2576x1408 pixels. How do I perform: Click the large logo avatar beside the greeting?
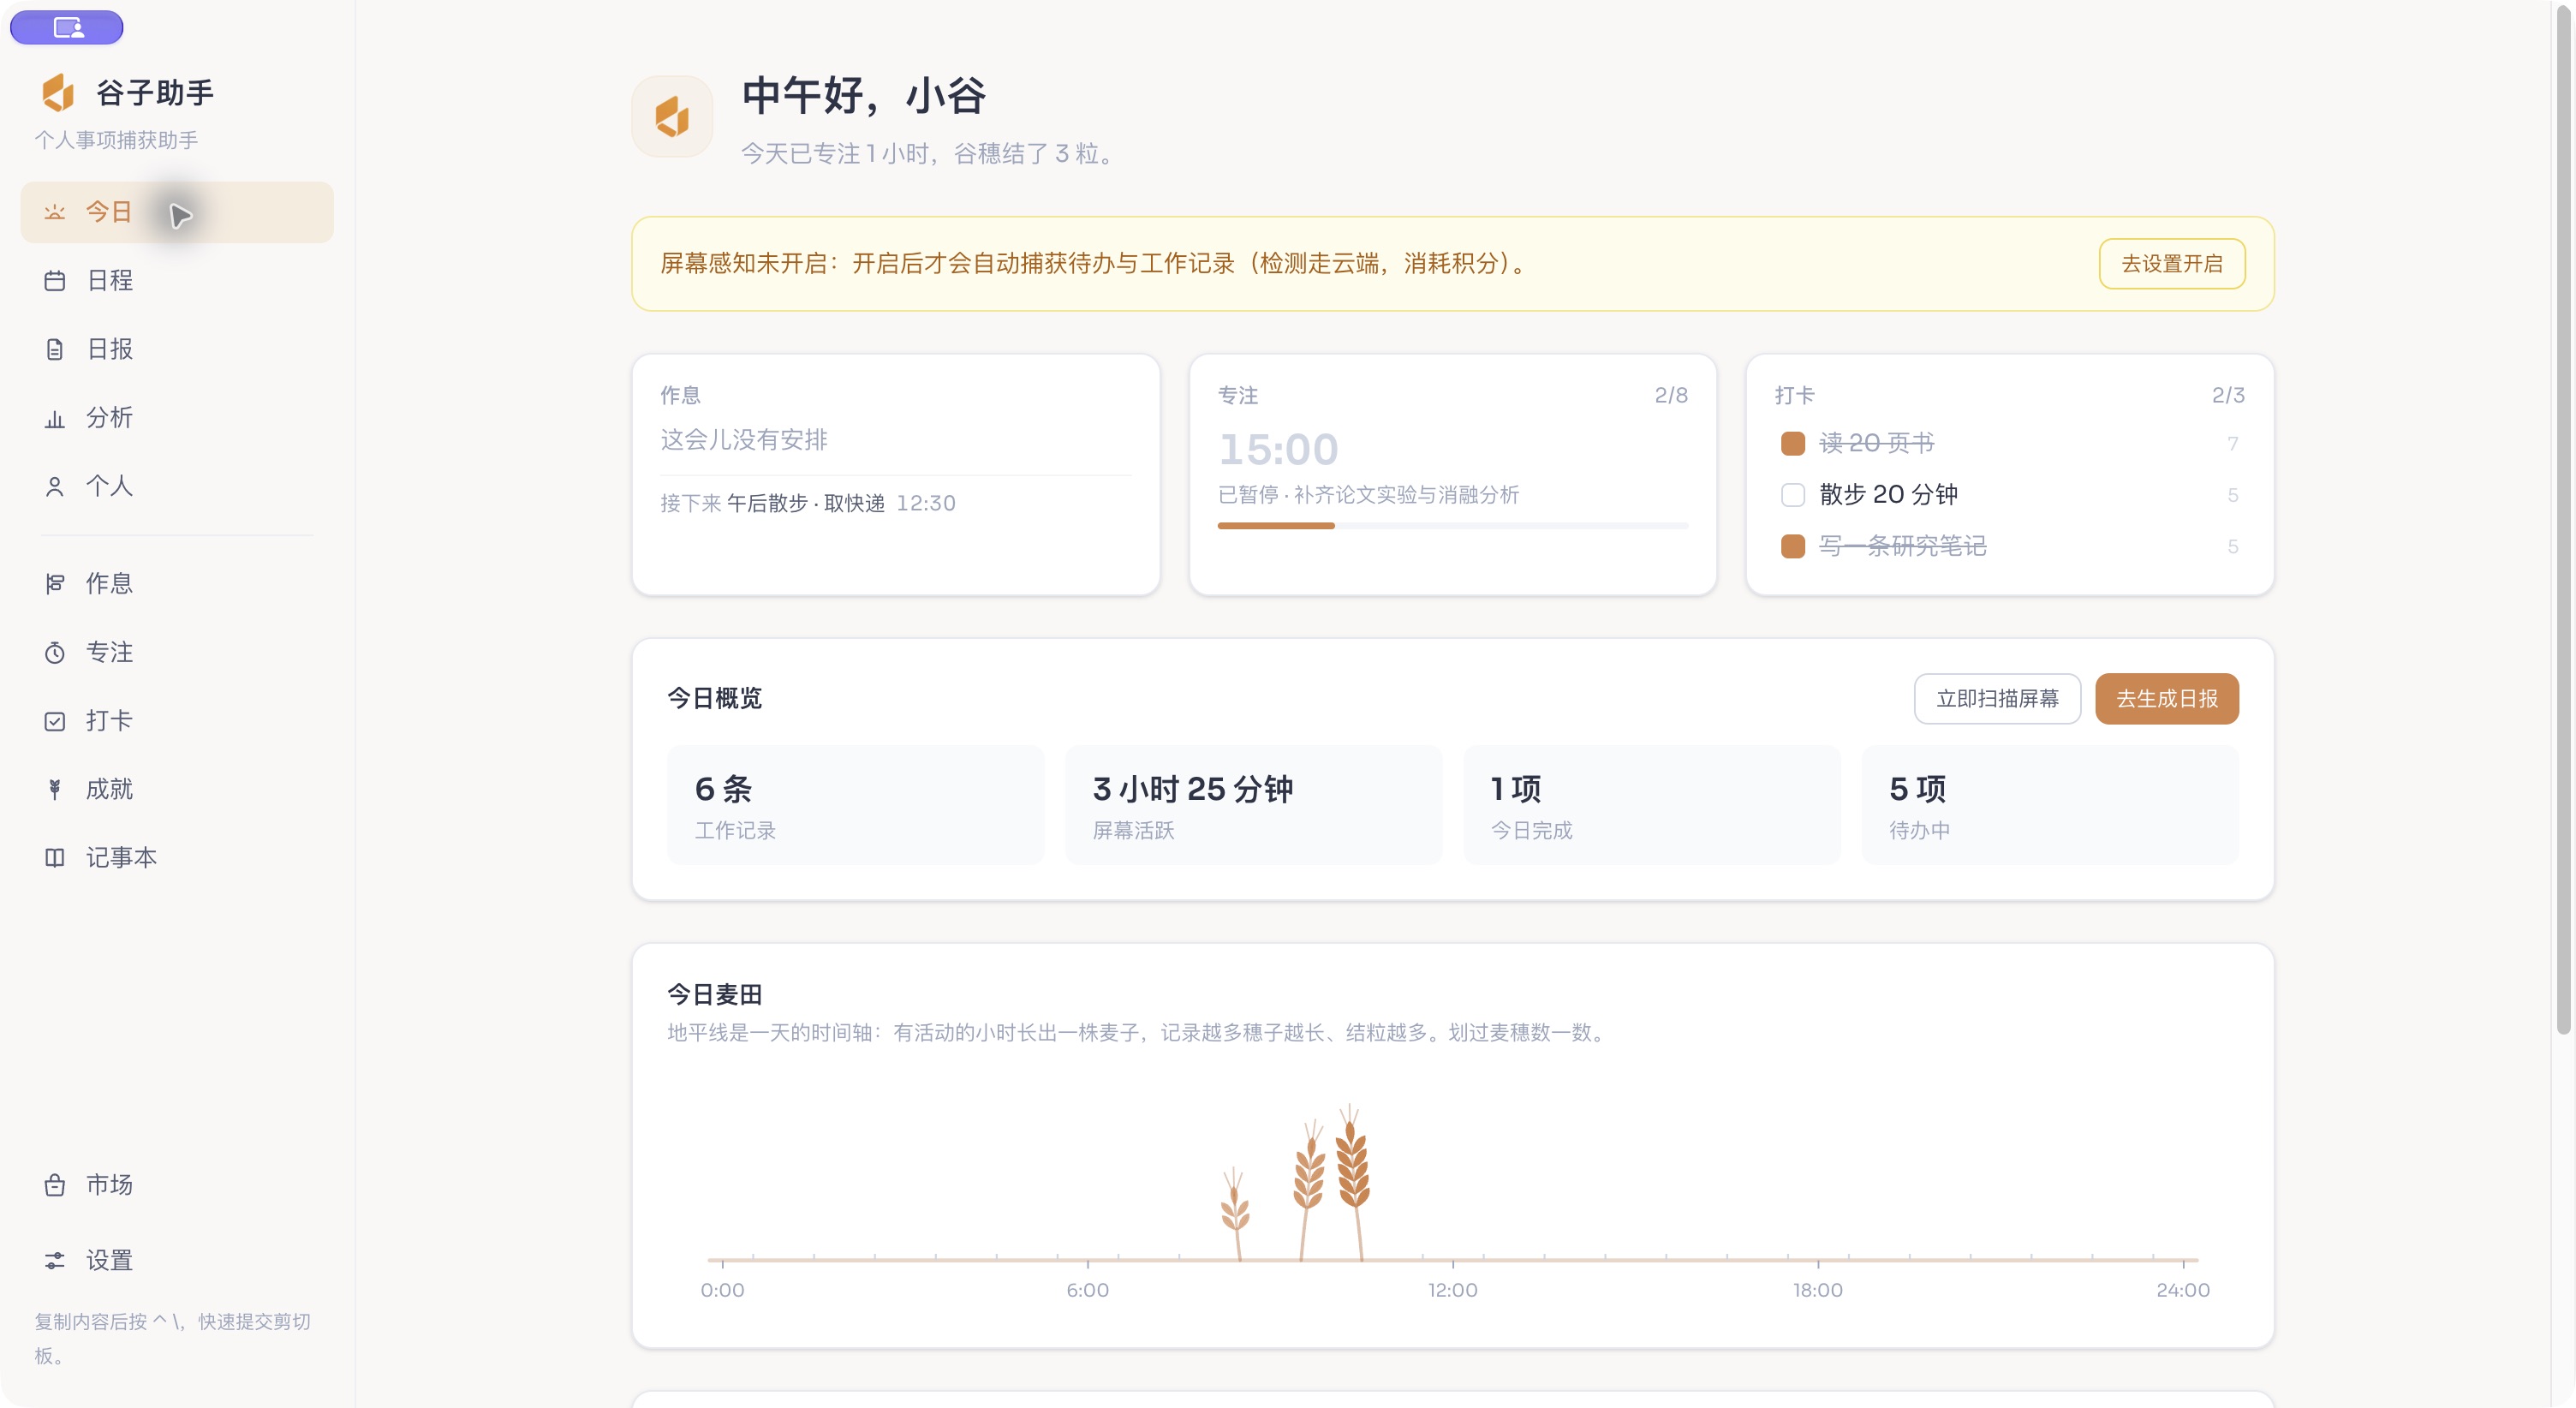pyautogui.click(x=672, y=116)
